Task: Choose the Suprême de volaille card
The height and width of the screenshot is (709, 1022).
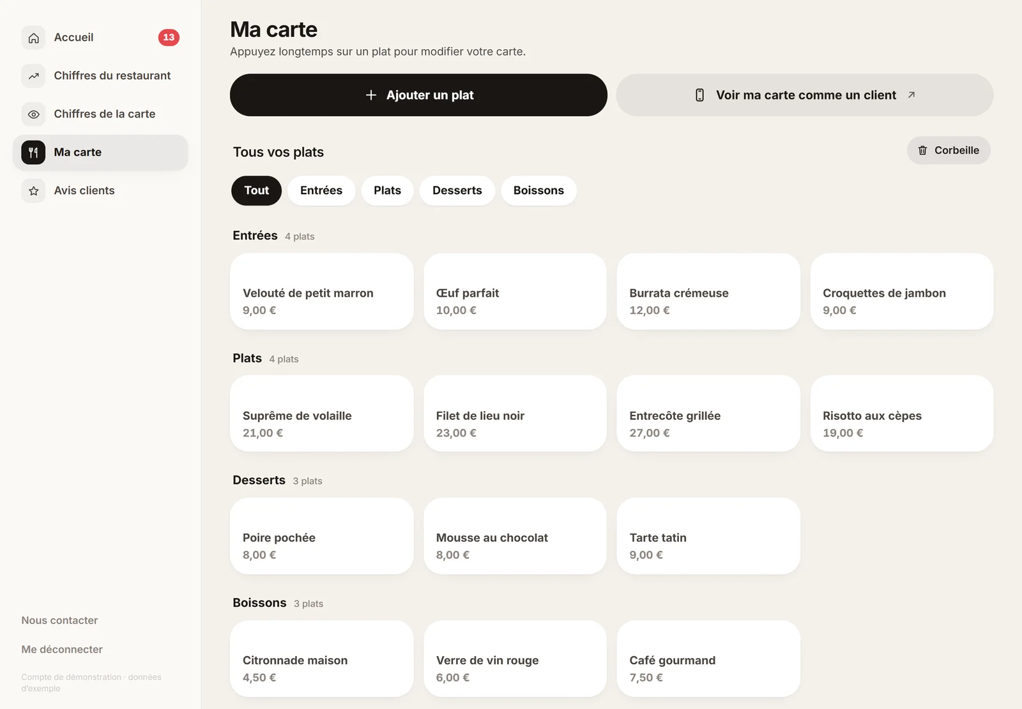Action: [x=322, y=414]
